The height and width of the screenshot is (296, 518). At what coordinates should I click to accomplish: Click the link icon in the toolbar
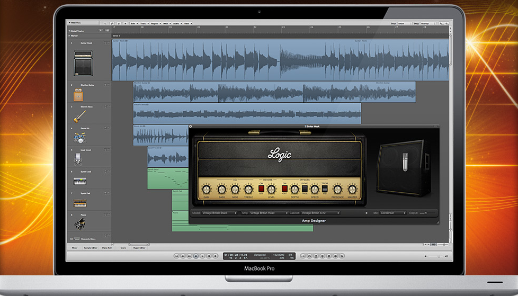pos(112,23)
